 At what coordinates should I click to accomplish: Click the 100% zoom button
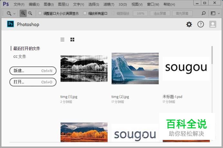[141, 14]
